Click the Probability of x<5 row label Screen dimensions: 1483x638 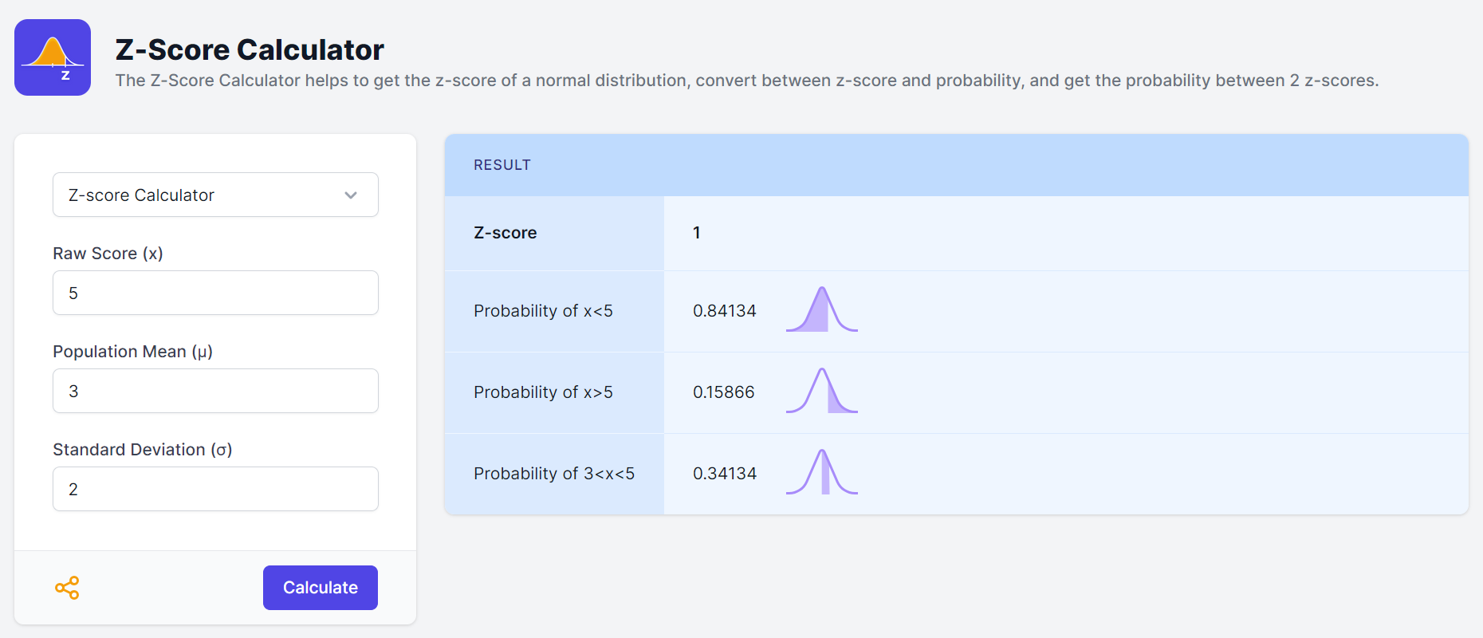[x=543, y=311]
